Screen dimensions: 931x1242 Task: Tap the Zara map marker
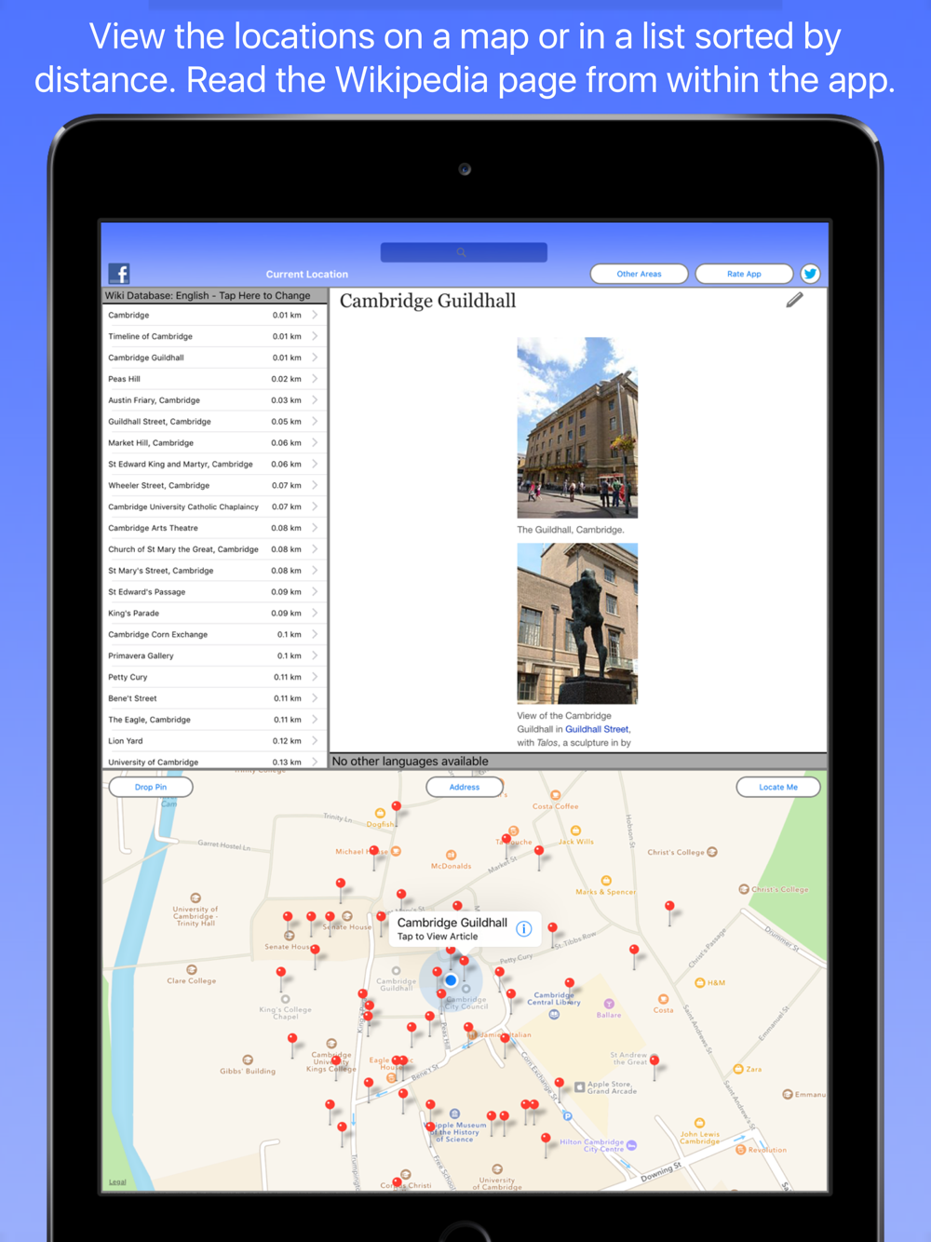738,1069
